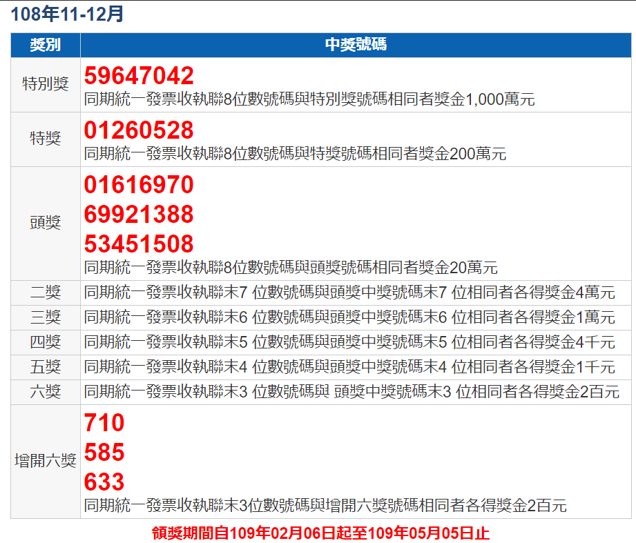Screen dimensions: 636x543
Task: Select the 三獎 row label
Action: click(x=46, y=317)
